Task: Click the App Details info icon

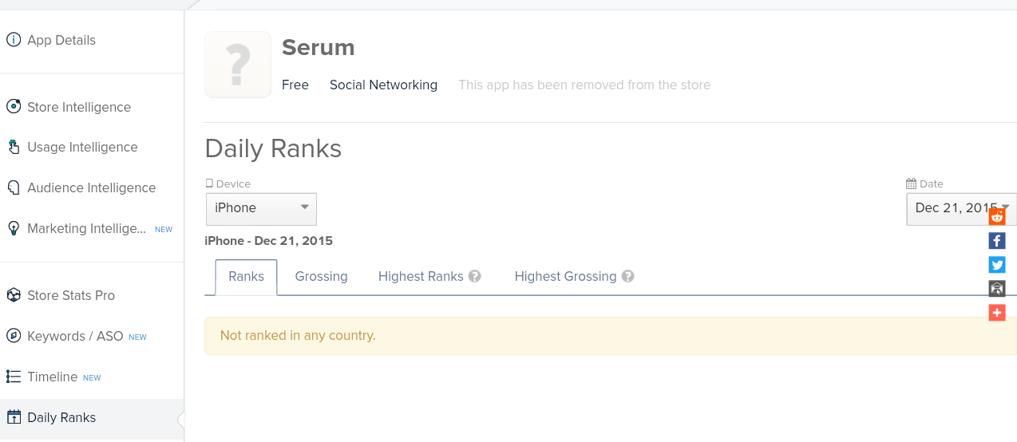Action: 14,40
